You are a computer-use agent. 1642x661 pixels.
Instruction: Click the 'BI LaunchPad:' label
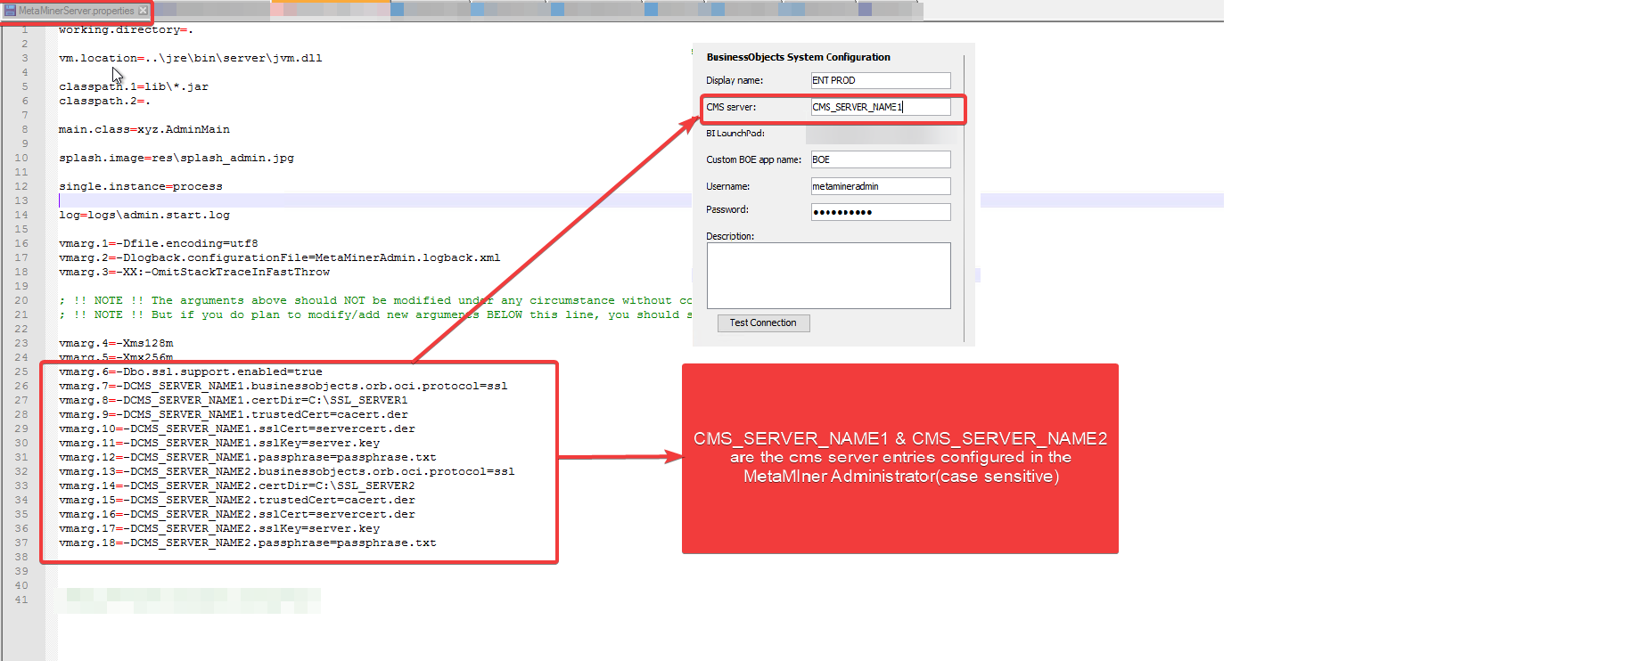(735, 134)
